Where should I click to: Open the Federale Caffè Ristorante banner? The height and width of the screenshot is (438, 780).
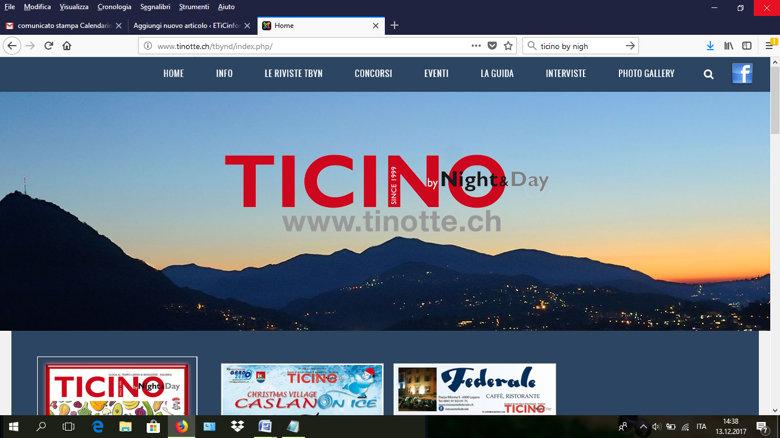(475, 389)
